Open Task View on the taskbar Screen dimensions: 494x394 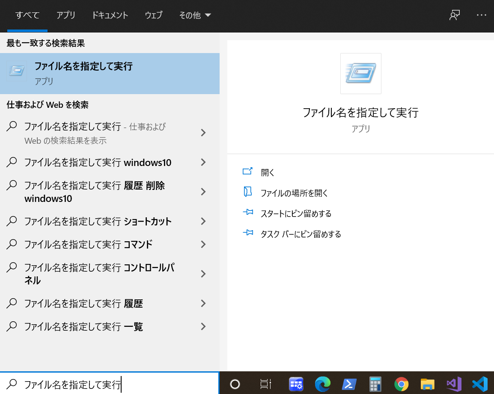(265, 384)
